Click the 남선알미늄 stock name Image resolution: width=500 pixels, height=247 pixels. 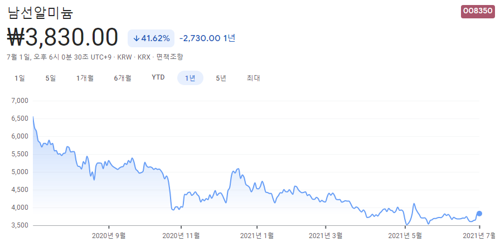(41, 13)
